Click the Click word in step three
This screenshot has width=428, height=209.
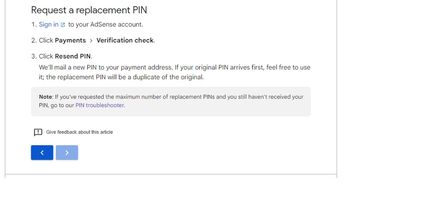46,56
